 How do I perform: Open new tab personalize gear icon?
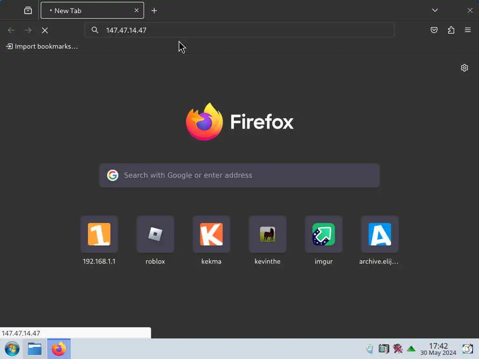click(464, 68)
